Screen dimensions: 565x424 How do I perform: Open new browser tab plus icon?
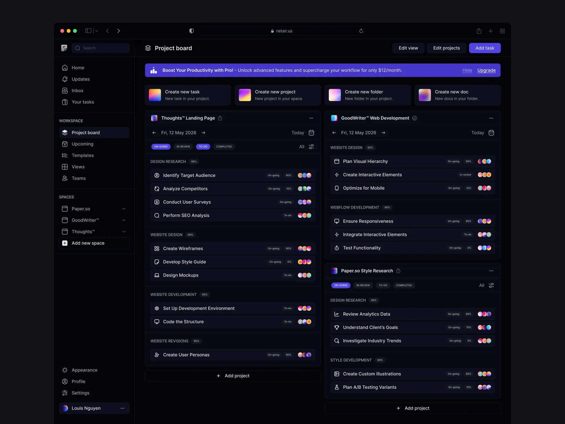[x=491, y=31]
